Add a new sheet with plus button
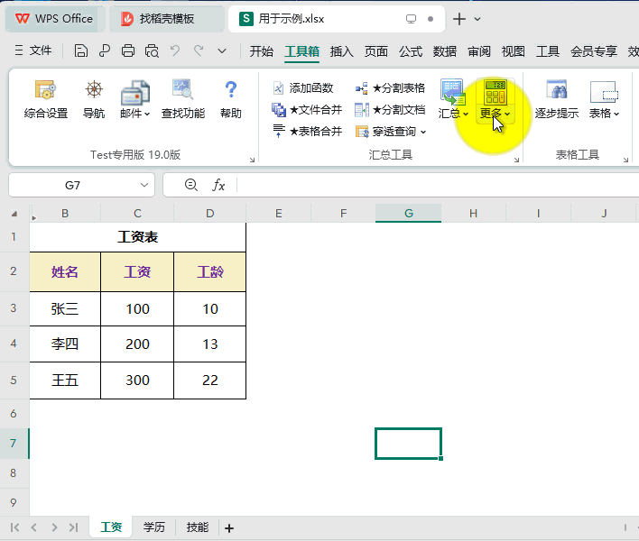The width and height of the screenshot is (639, 541). [x=229, y=528]
